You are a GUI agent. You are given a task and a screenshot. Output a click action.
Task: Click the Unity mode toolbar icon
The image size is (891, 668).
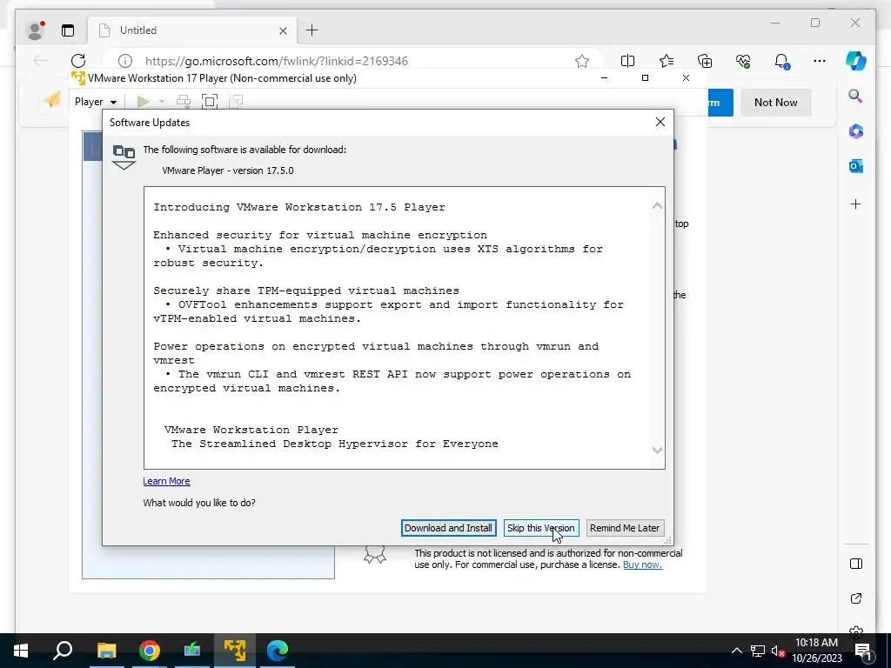235,102
